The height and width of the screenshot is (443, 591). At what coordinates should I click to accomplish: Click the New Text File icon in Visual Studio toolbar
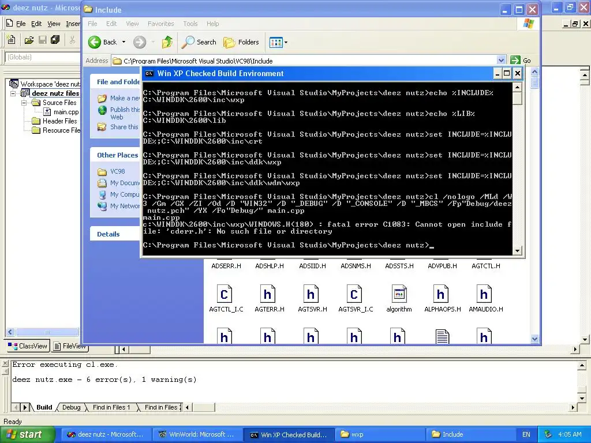(12, 40)
